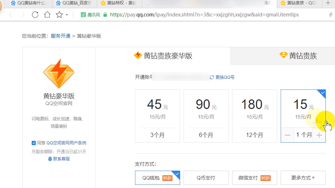Click the browser forward arrow
This screenshot has height=188, width=335.
(x=23, y=15)
